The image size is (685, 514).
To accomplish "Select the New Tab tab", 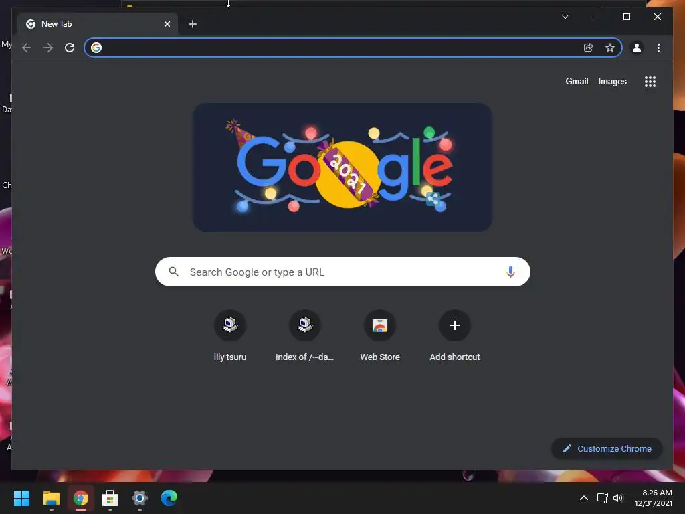I will [x=98, y=24].
